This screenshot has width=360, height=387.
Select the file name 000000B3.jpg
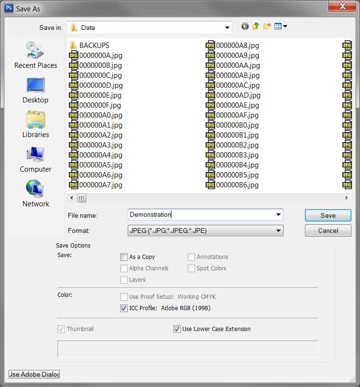click(x=237, y=155)
